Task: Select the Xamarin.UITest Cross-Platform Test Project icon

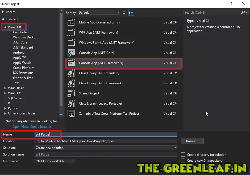Action: tap(71, 114)
